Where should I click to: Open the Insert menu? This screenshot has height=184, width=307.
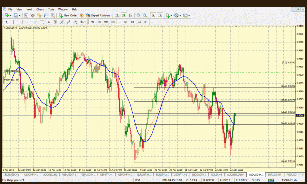[29, 9]
